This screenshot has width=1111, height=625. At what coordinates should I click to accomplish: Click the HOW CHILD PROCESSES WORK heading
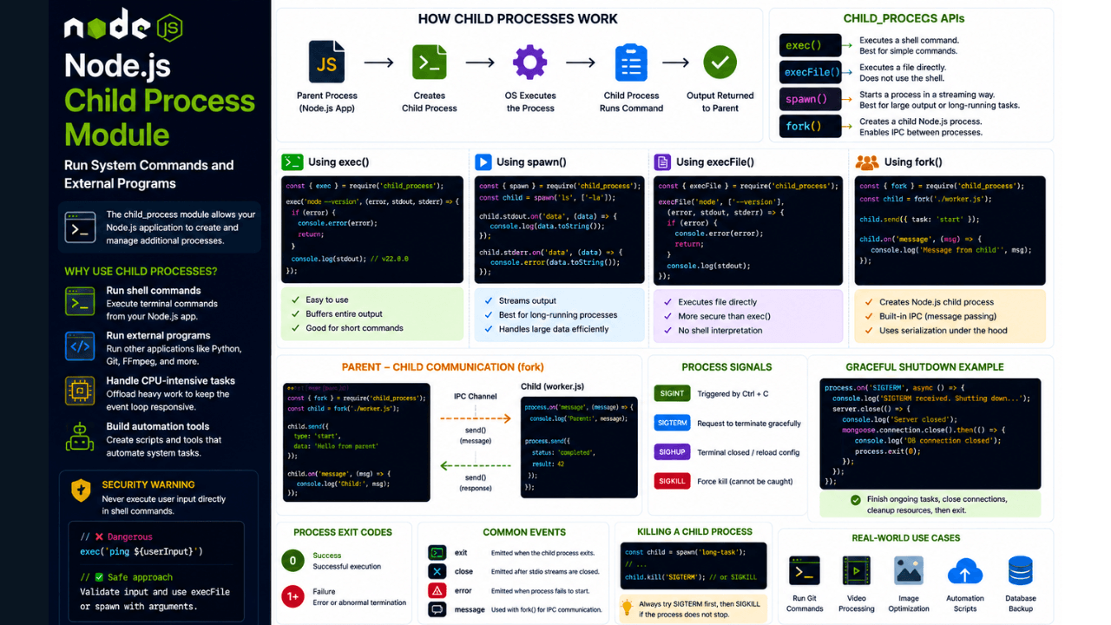click(x=518, y=19)
